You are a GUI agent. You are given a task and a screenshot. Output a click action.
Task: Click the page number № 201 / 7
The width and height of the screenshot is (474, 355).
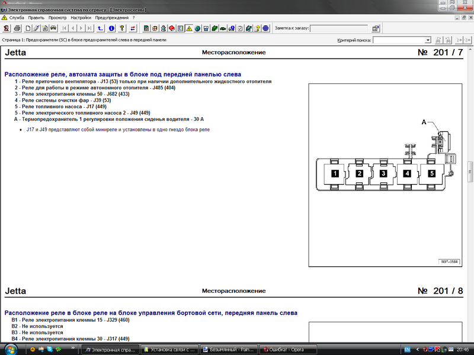pos(440,53)
